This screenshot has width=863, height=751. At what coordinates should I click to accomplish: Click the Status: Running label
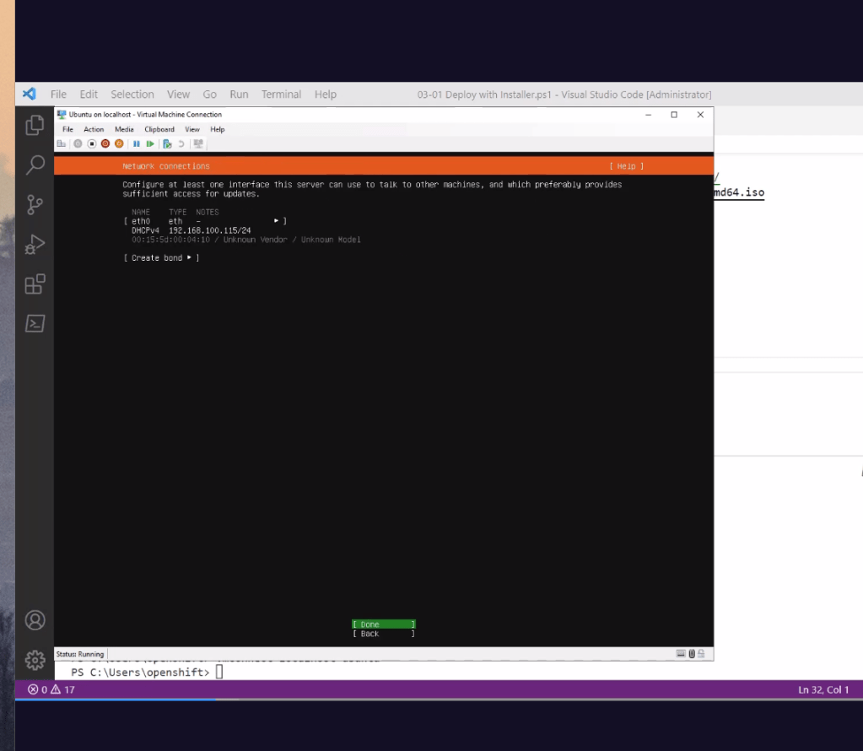[80, 654]
